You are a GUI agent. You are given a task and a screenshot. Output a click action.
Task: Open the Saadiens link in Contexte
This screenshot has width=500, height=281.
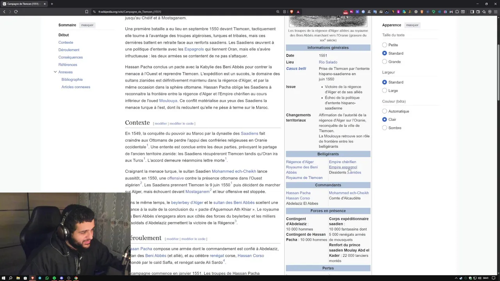pos(250,133)
